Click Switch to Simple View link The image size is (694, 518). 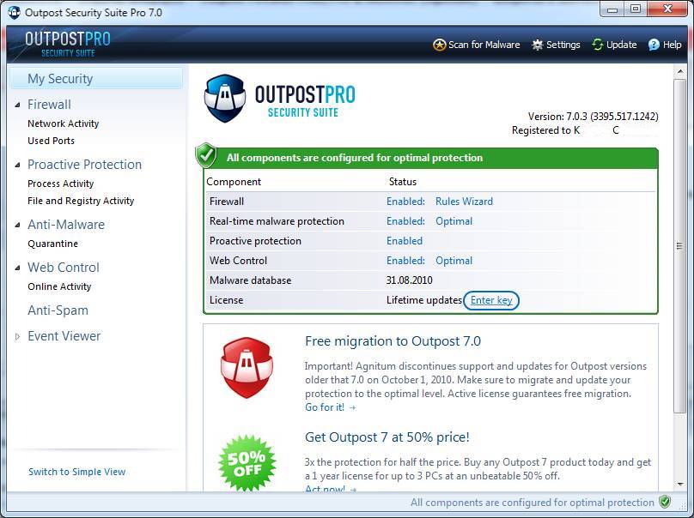pos(77,472)
